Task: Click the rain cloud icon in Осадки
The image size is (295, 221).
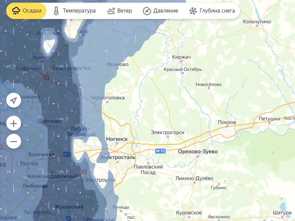Action: 16,11
